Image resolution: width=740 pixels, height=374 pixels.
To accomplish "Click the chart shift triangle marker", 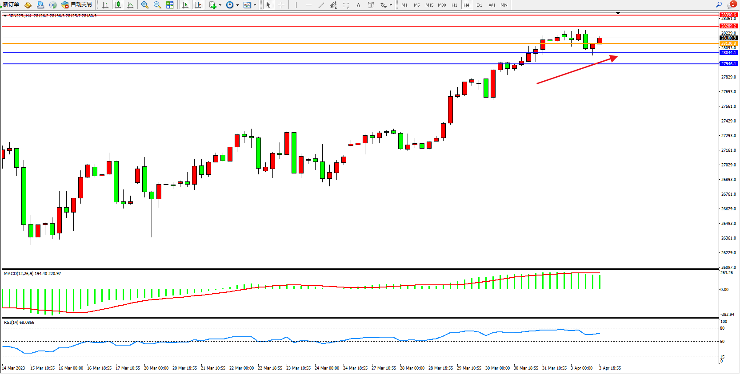I will (x=618, y=14).
